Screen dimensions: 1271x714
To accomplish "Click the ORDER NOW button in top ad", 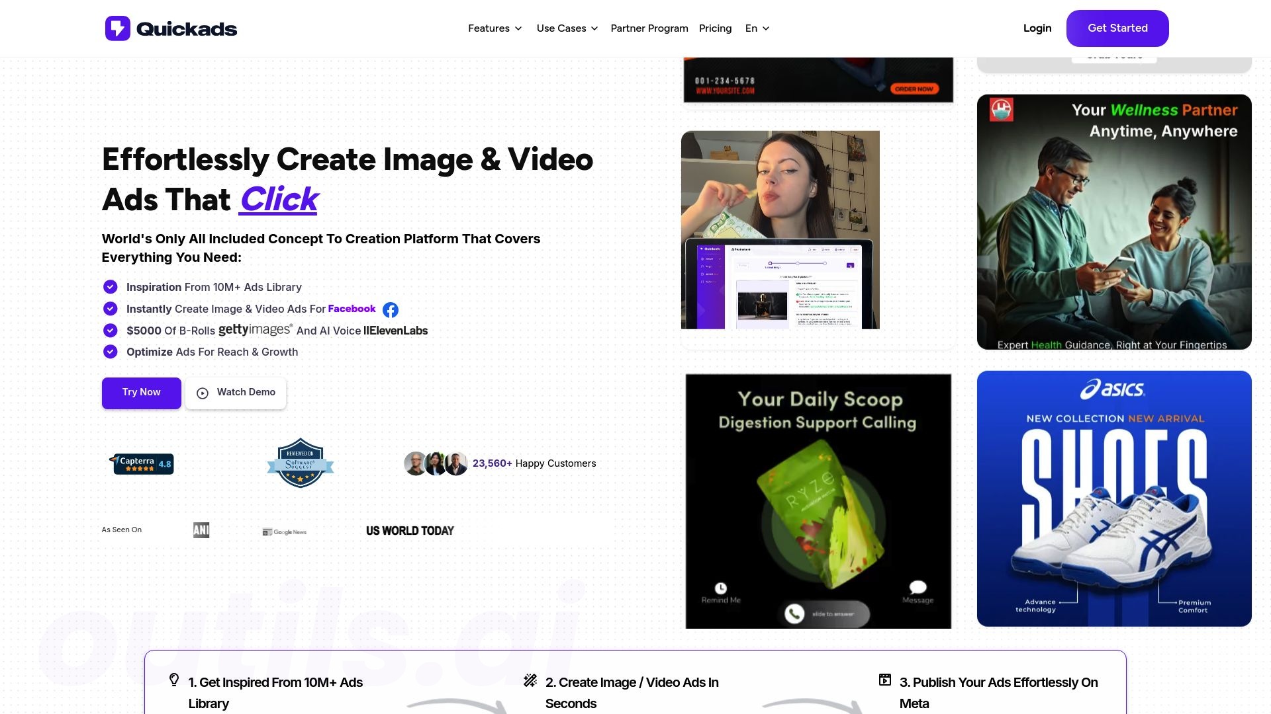I will coord(914,89).
